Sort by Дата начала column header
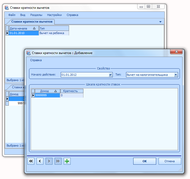Image resolution: width=190 pixels, height=179 pixels. (x=24, y=28)
